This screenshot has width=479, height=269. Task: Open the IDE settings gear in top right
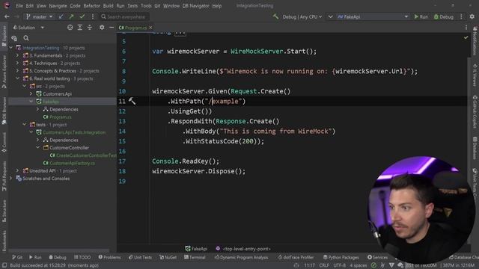tap(472, 16)
